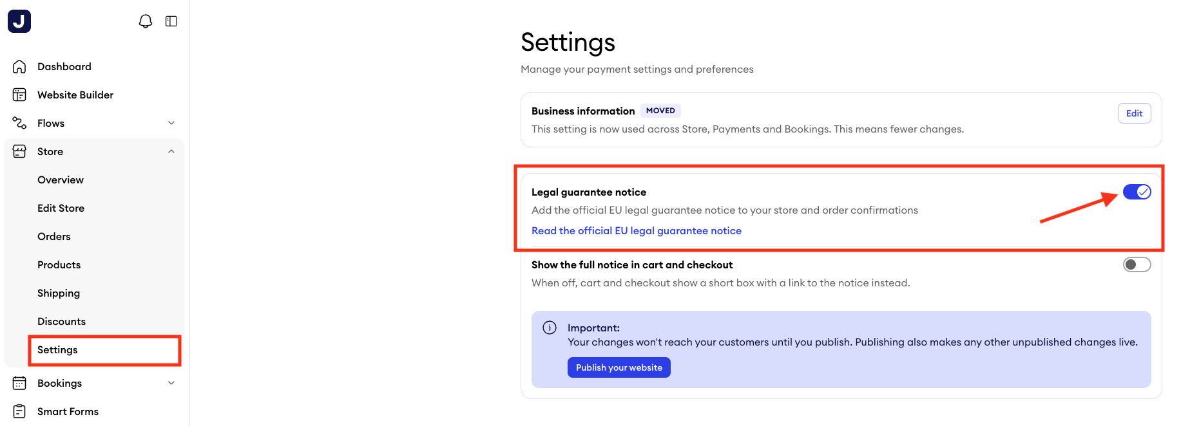Open Shipping settings
This screenshot has height=426, width=1190.
[x=59, y=293]
